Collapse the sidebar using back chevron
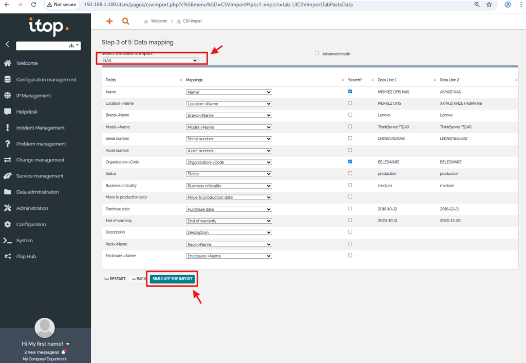 (x=7, y=45)
